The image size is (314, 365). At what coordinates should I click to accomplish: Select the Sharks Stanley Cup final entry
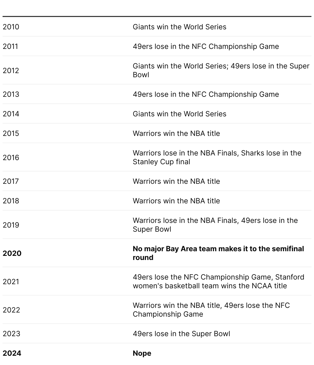(x=217, y=157)
